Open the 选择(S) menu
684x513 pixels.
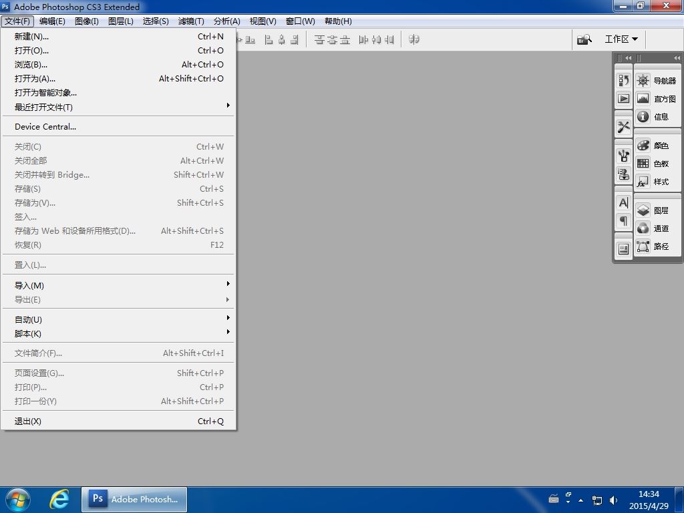click(x=156, y=21)
